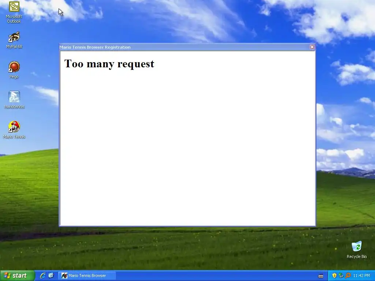Image resolution: width=375 pixels, height=281 pixels.
Task: Open the Security Center shield tray icon
Action: pyautogui.click(x=334, y=276)
